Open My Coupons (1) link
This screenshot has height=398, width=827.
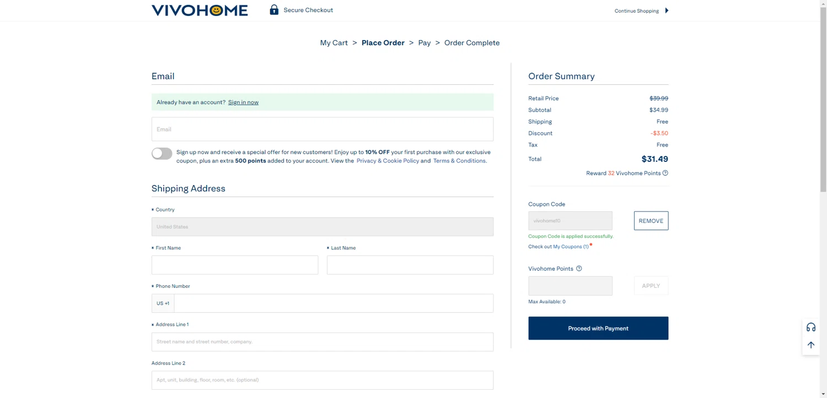point(571,247)
